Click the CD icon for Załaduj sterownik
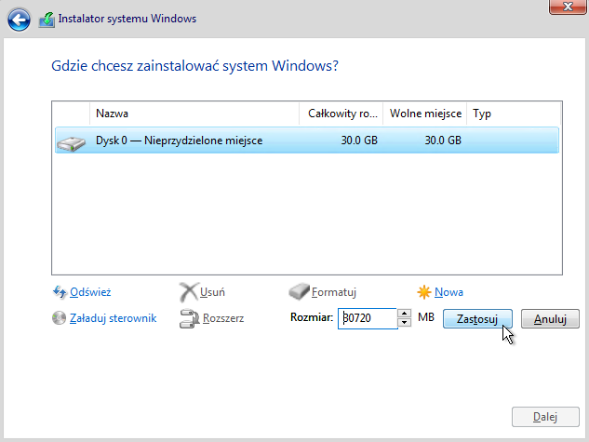Image resolution: width=589 pixels, height=442 pixels. [x=59, y=318]
